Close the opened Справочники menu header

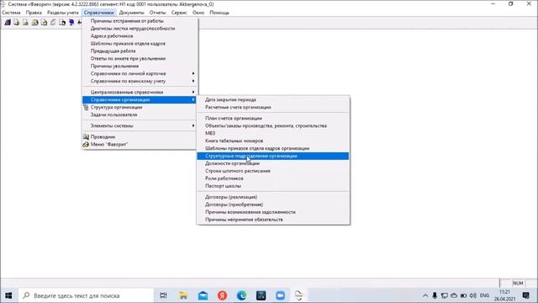99,13
